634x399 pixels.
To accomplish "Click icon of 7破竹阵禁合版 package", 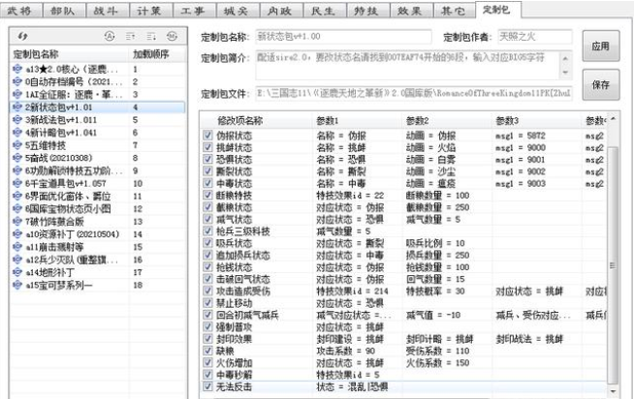I will [17, 221].
